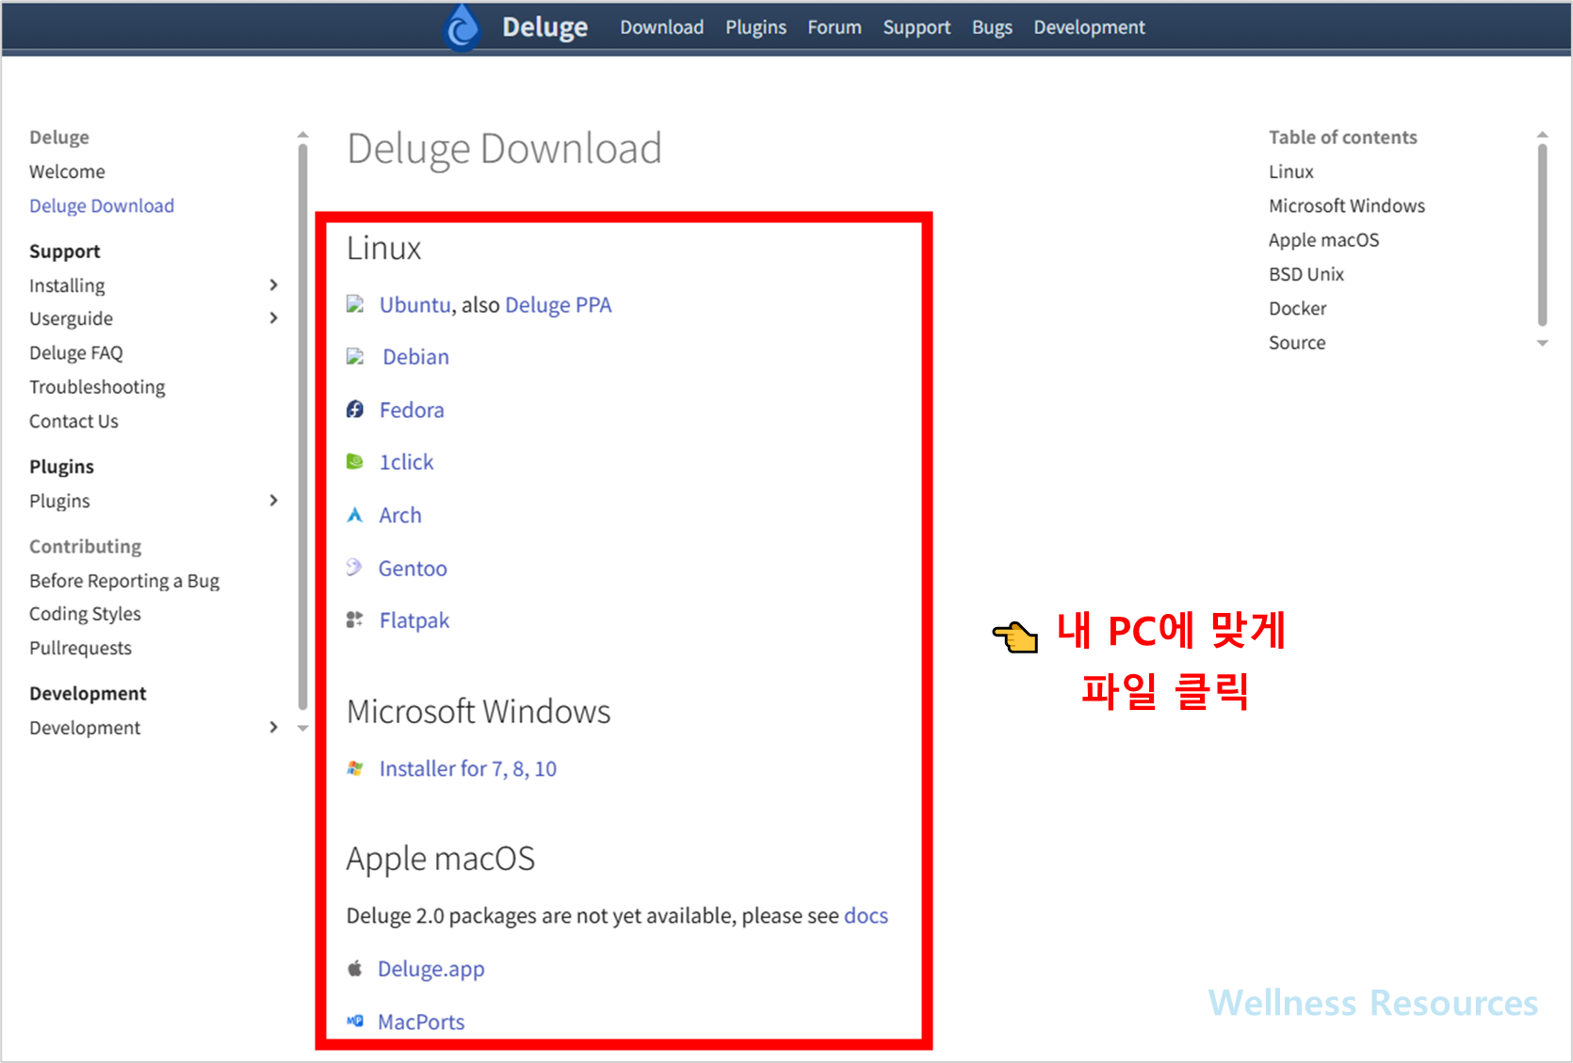
Task: Open the Flatpak download link
Action: click(x=414, y=620)
